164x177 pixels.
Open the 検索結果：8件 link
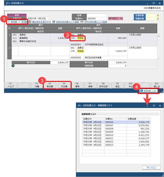[150, 91]
